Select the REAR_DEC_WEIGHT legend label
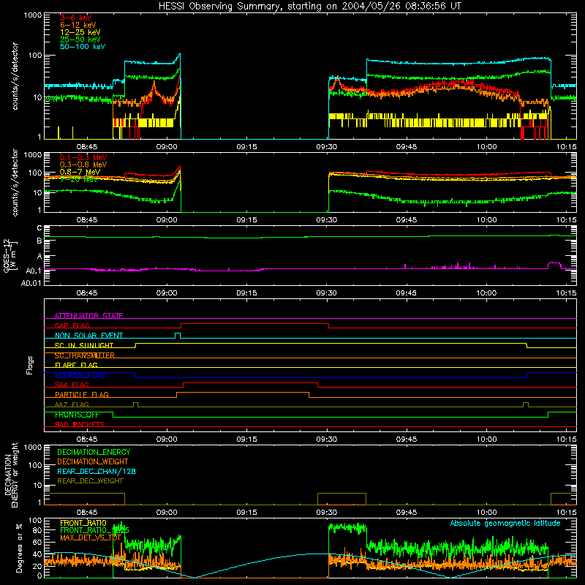Viewport: 585px width, 585px height. pyautogui.click(x=90, y=481)
